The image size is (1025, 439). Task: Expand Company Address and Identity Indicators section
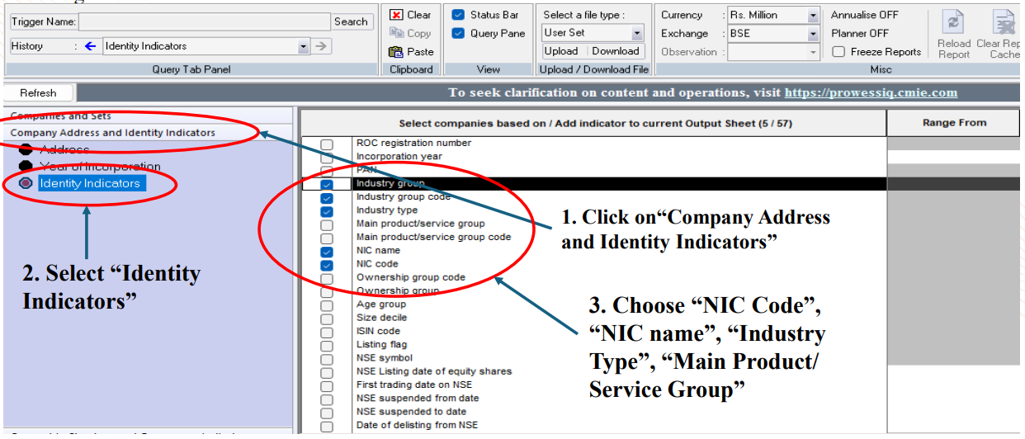113,133
